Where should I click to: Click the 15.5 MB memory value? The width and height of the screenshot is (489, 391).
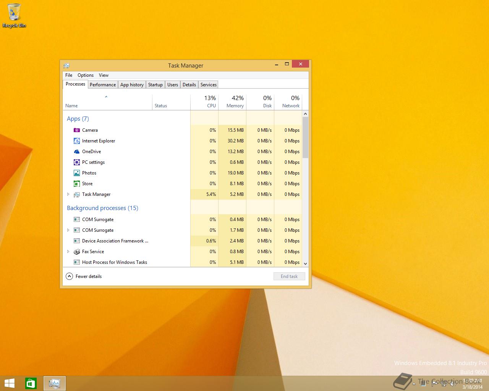236,130
